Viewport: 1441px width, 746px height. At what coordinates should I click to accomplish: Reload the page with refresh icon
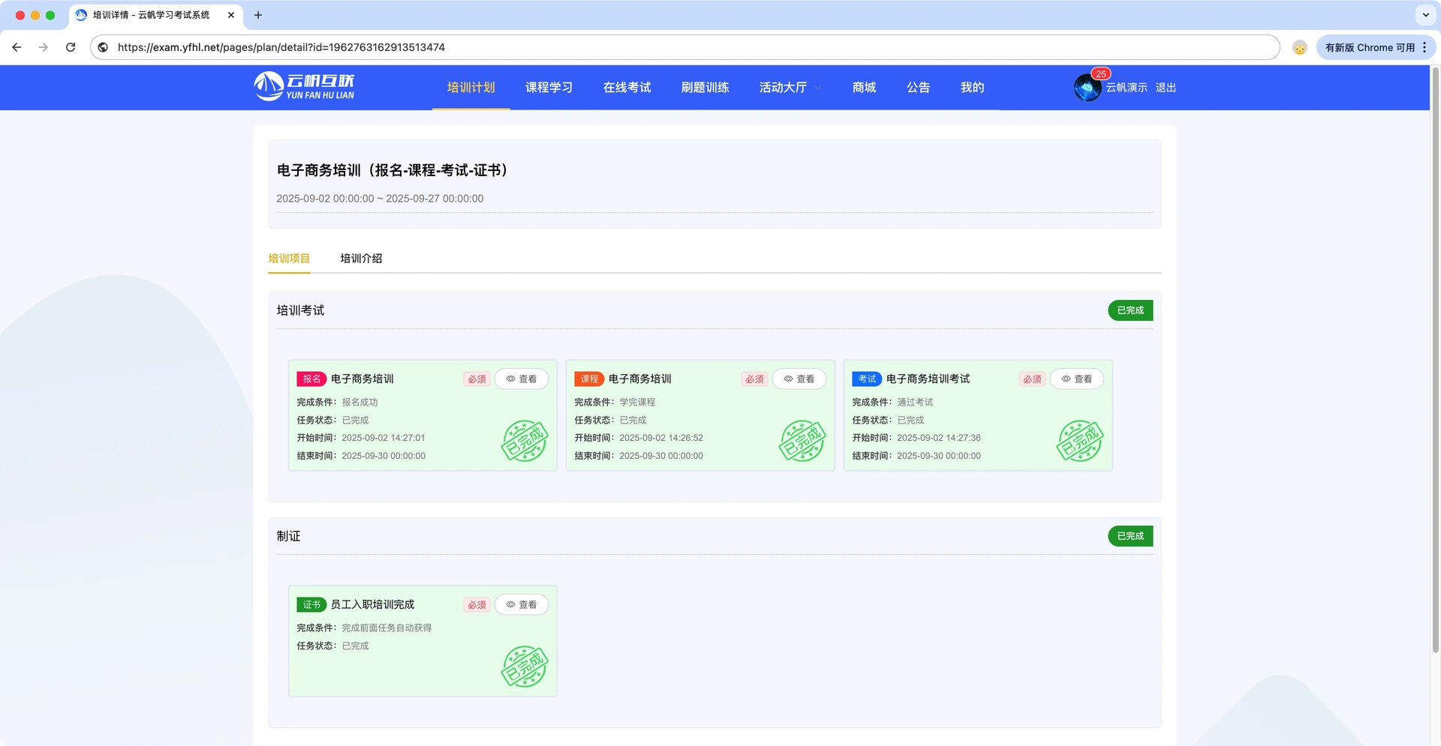71,47
